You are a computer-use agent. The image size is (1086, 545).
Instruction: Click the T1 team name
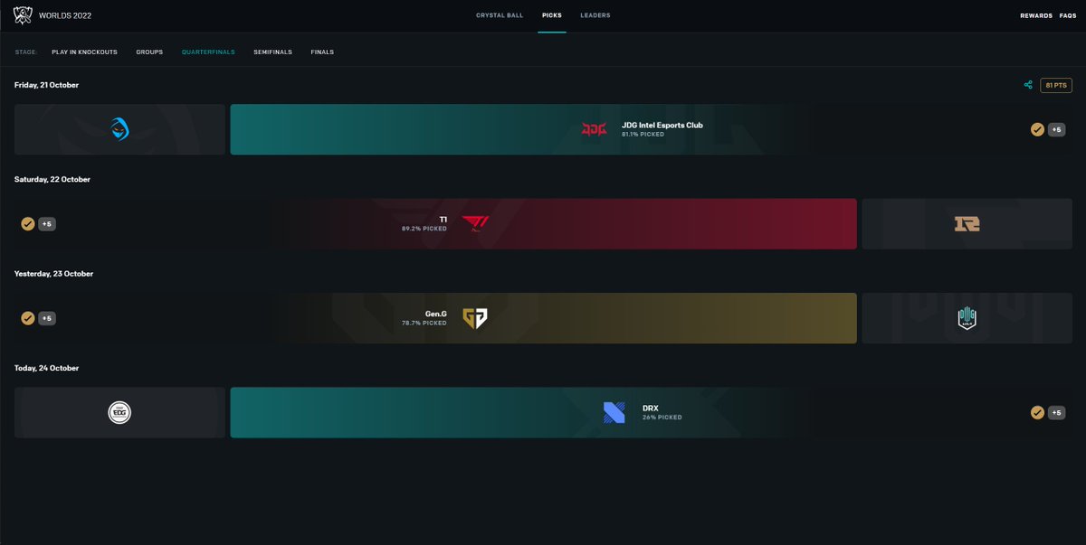point(443,220)
